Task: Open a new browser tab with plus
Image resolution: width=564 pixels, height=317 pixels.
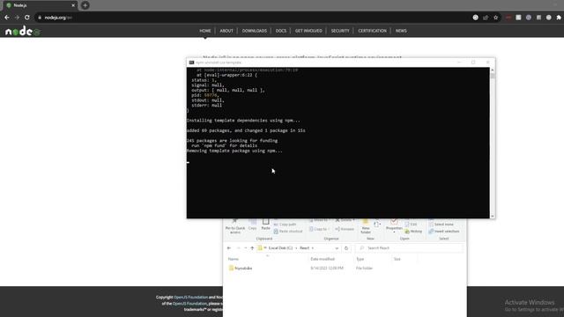Action: point(85,5)
